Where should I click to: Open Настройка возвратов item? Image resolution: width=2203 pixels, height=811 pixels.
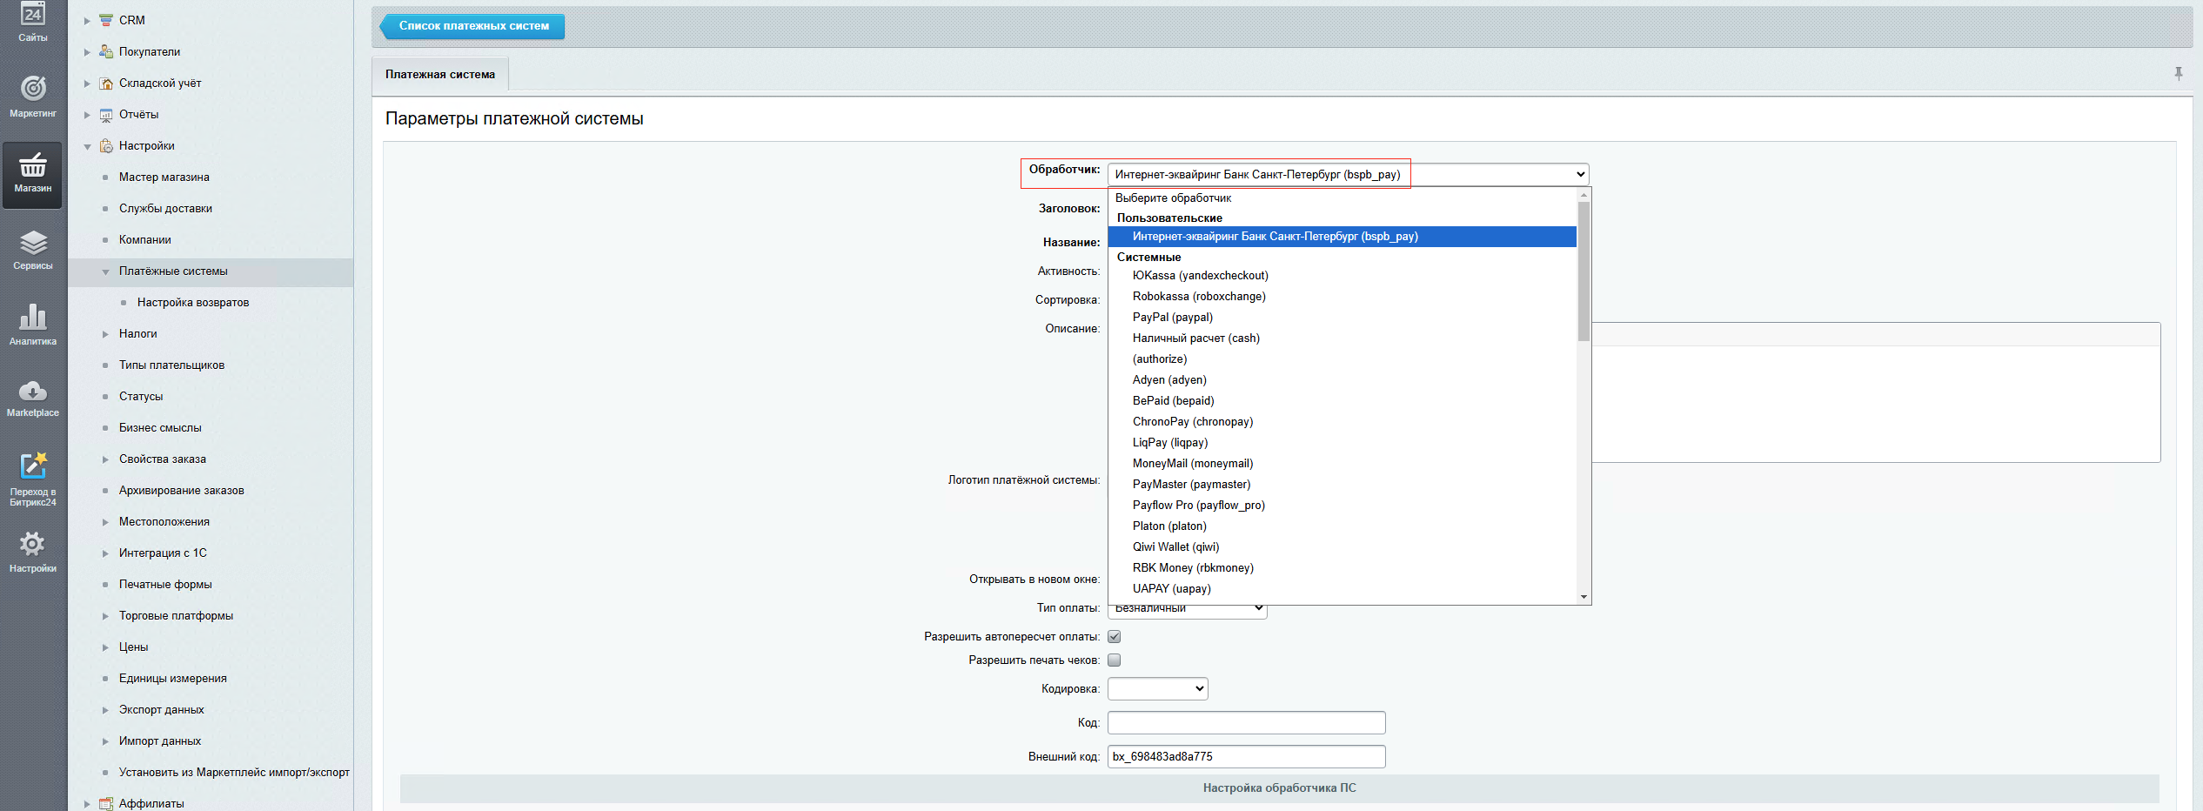pyautogui.click(x=193, y=302)
